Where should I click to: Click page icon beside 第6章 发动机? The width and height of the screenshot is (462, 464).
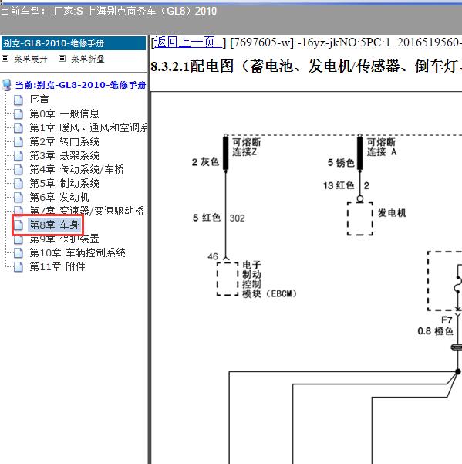point(19,198)
